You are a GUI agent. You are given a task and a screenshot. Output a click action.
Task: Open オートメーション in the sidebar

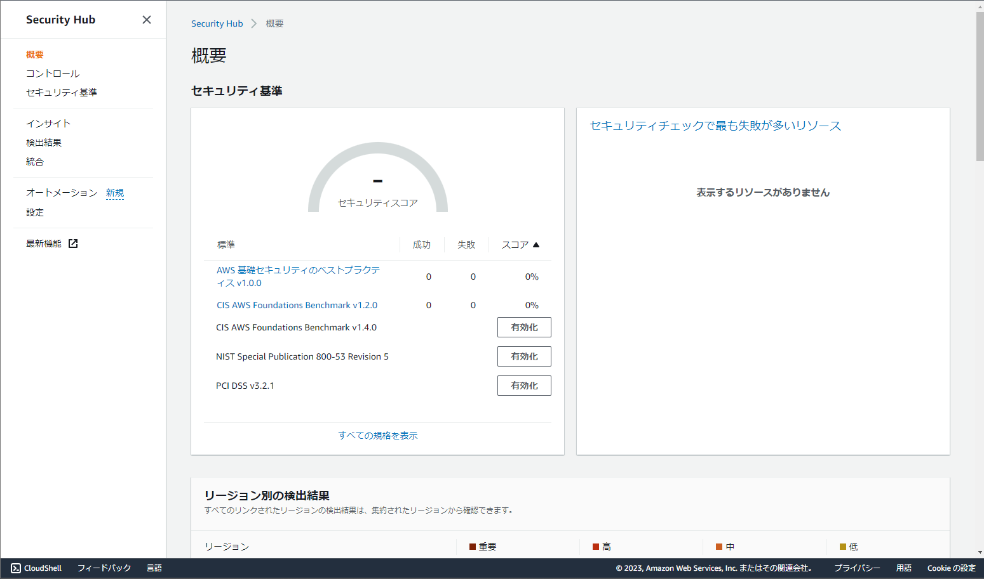[62, 193]
